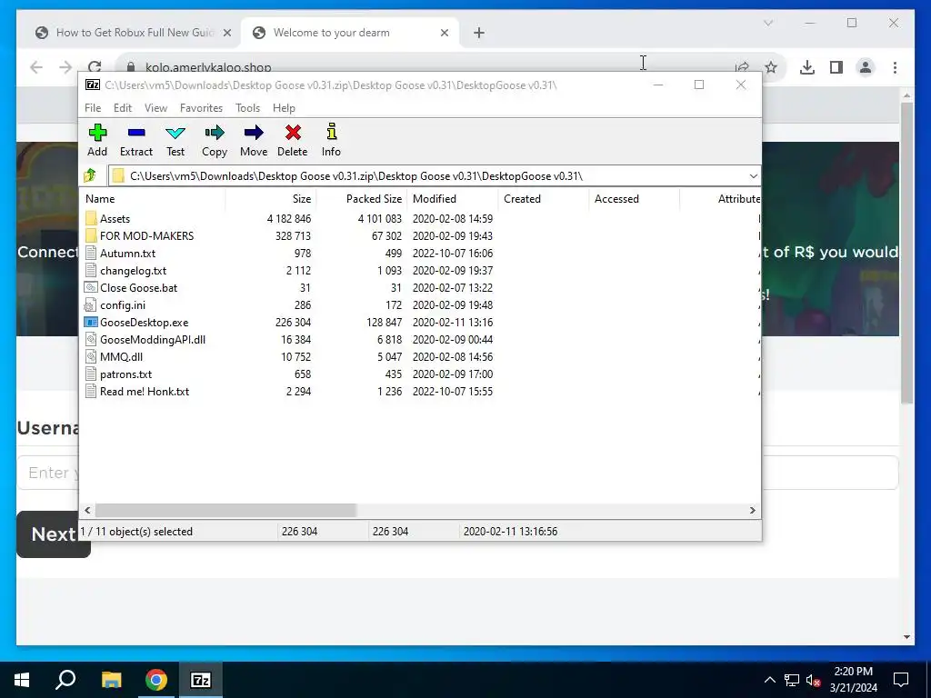Viewport: 931px width, 698px height.
Task: Close the Welcome to your dearm tab
Action: pyautogui.click(x=444, y=34)
